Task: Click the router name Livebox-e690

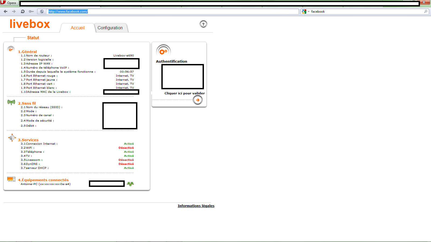Action: click(x=124, y=56)
